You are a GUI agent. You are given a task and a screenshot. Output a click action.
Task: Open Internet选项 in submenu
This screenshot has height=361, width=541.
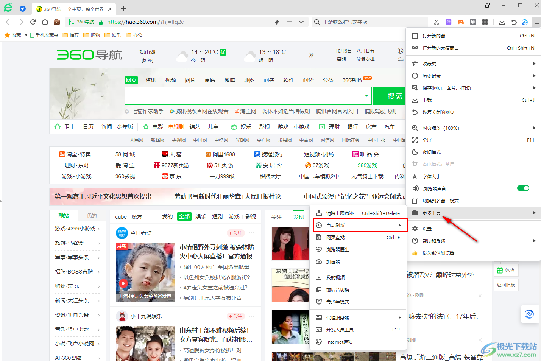[x=358, y=342]
